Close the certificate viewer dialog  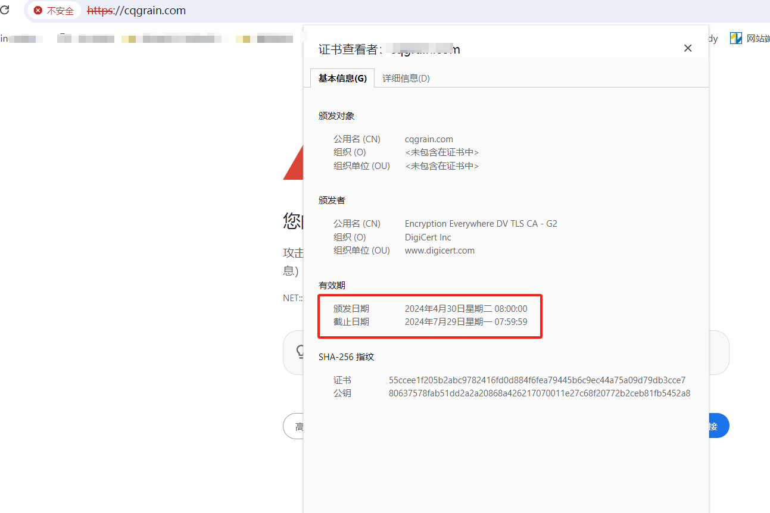pyautogui.click(x=688, y=48)
